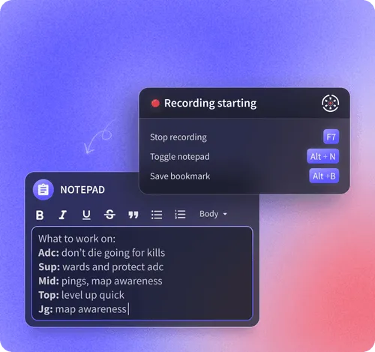Screen dimensions: 375x352
Task: Click the 'Recording starting' title text
Action: point(210,104)
